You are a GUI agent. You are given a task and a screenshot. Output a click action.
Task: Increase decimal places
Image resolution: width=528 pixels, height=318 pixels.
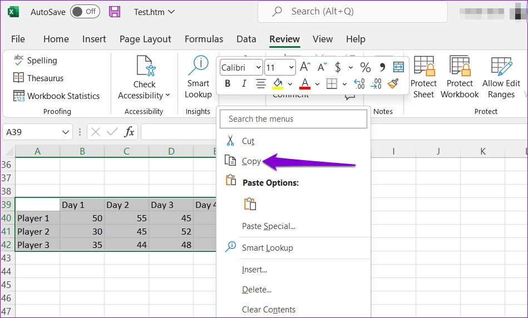coord(359,83)
